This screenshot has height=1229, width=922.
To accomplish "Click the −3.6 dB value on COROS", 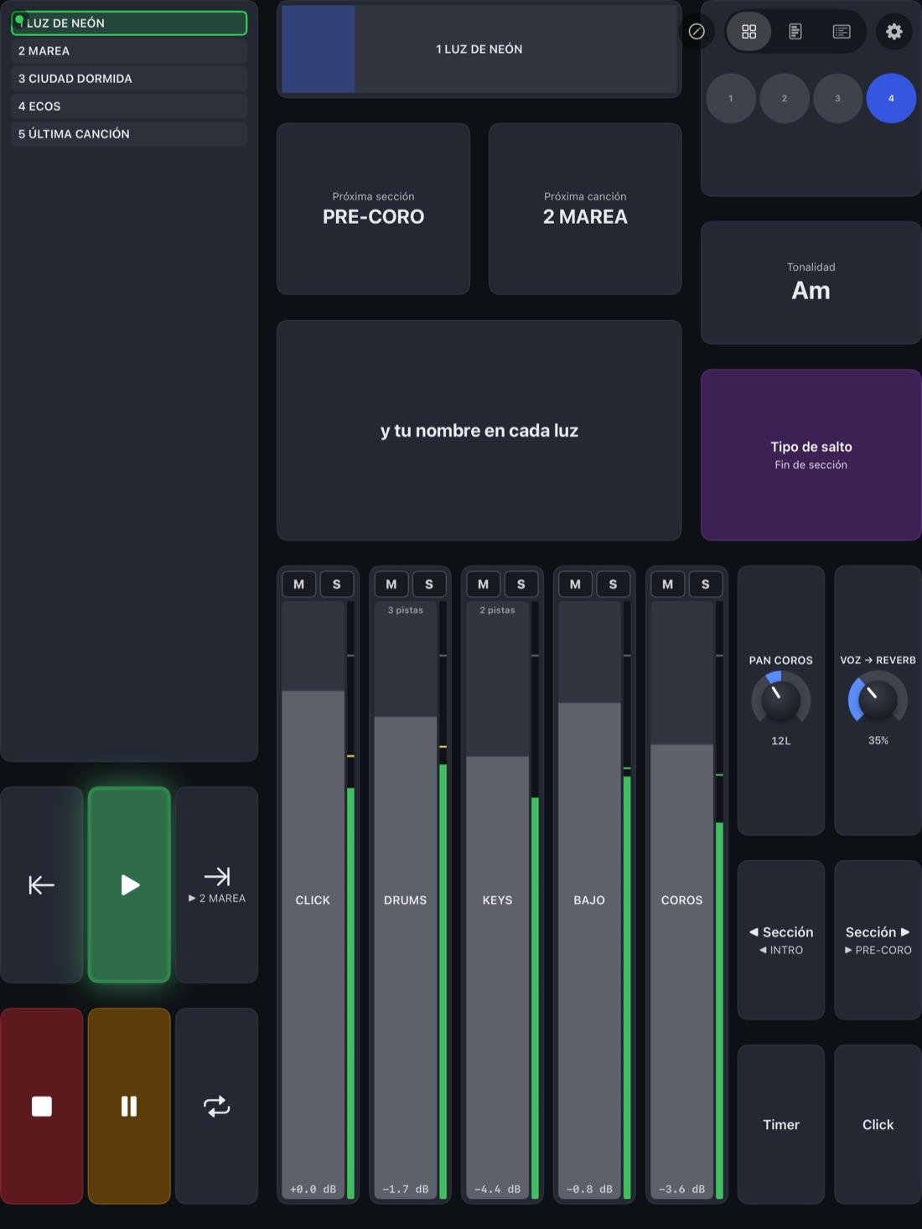I will [681, 1189].
